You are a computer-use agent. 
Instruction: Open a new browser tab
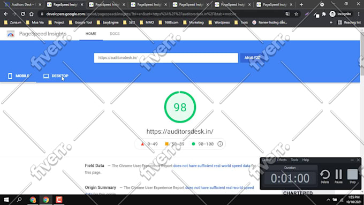tap(301, 4)
